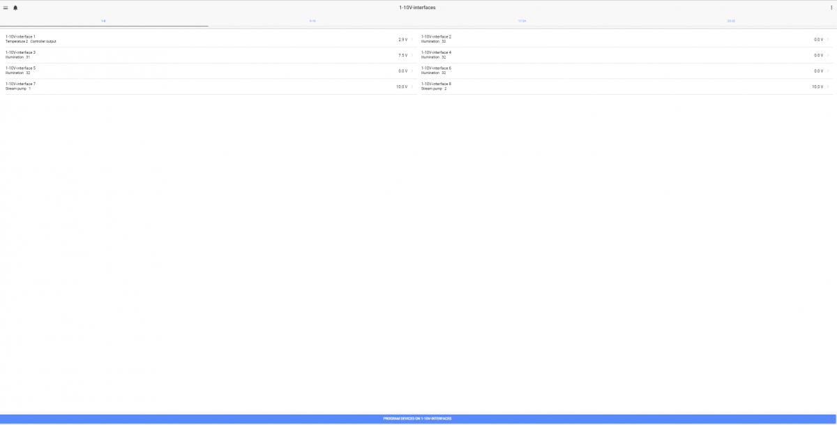Expand the chevron of 1-10V-interface 2
The width and height of the screenshot is (837, 425).
(x=828, y=39)
